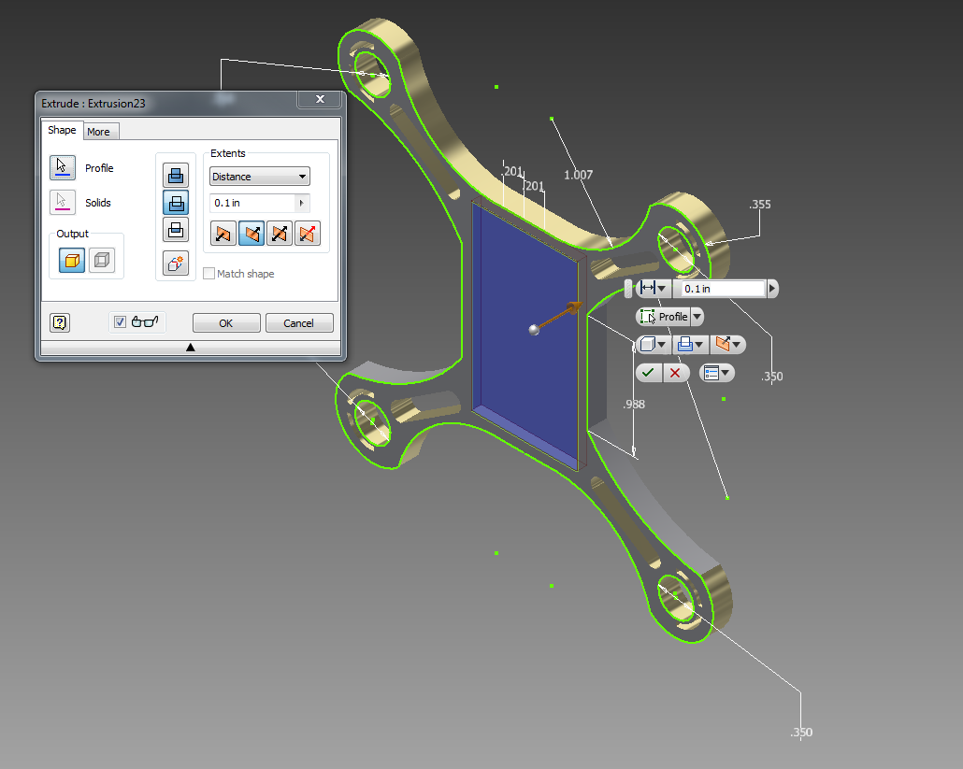Click the .355 dimension label
The image size is (963, 769).
[760, 205]
